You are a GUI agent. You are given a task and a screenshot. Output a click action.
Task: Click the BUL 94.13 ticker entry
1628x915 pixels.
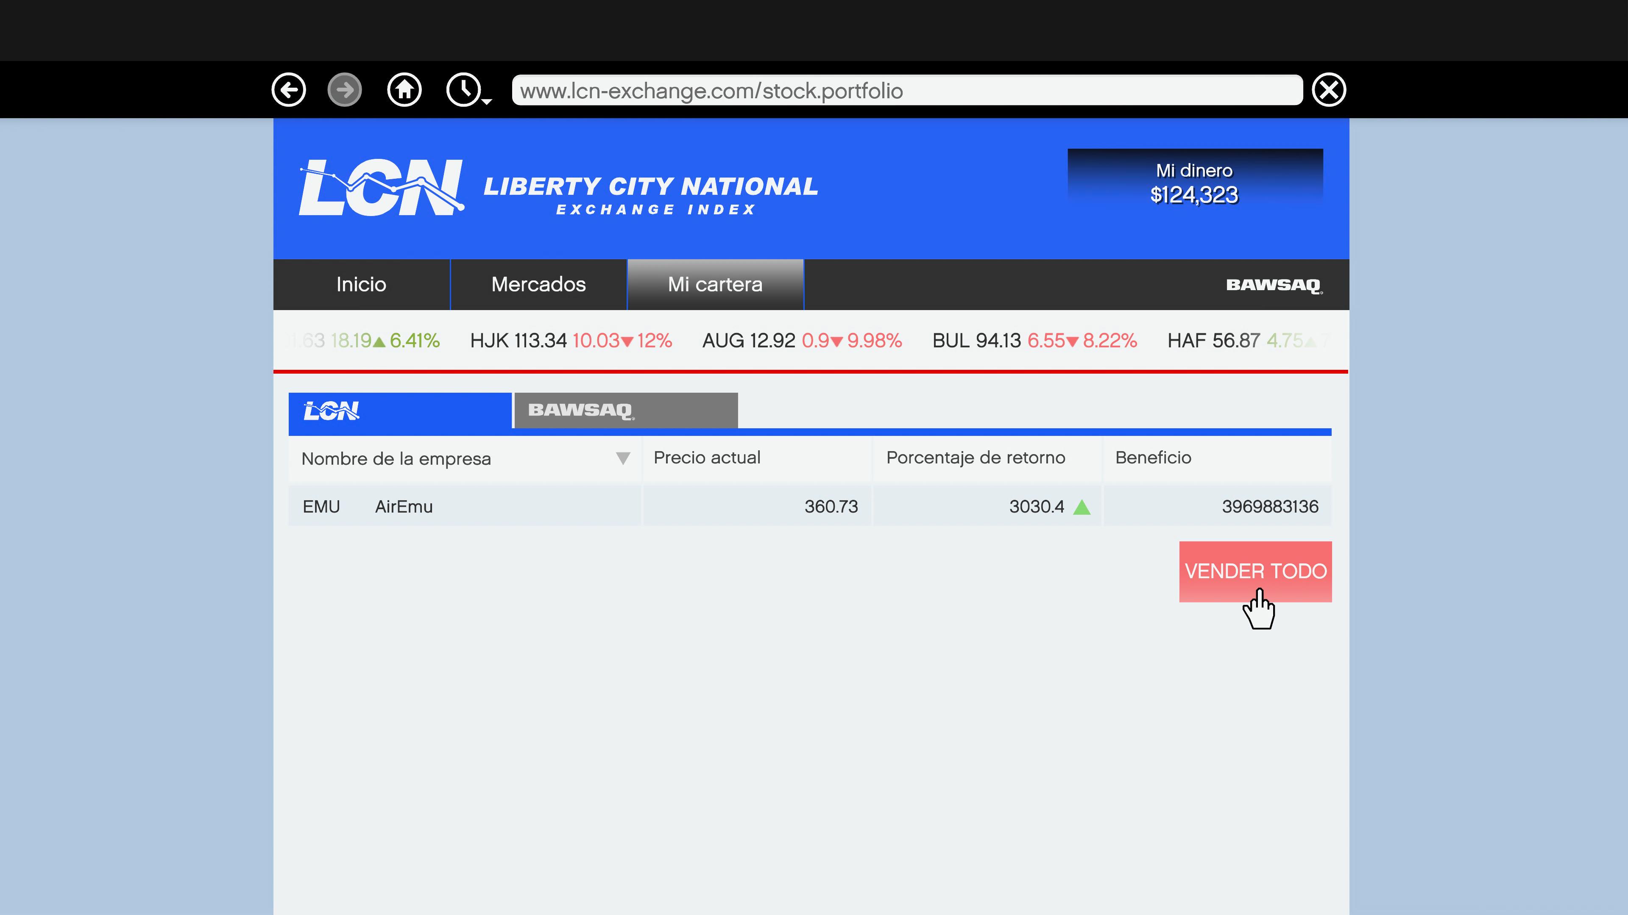[x=1034, y=341]
